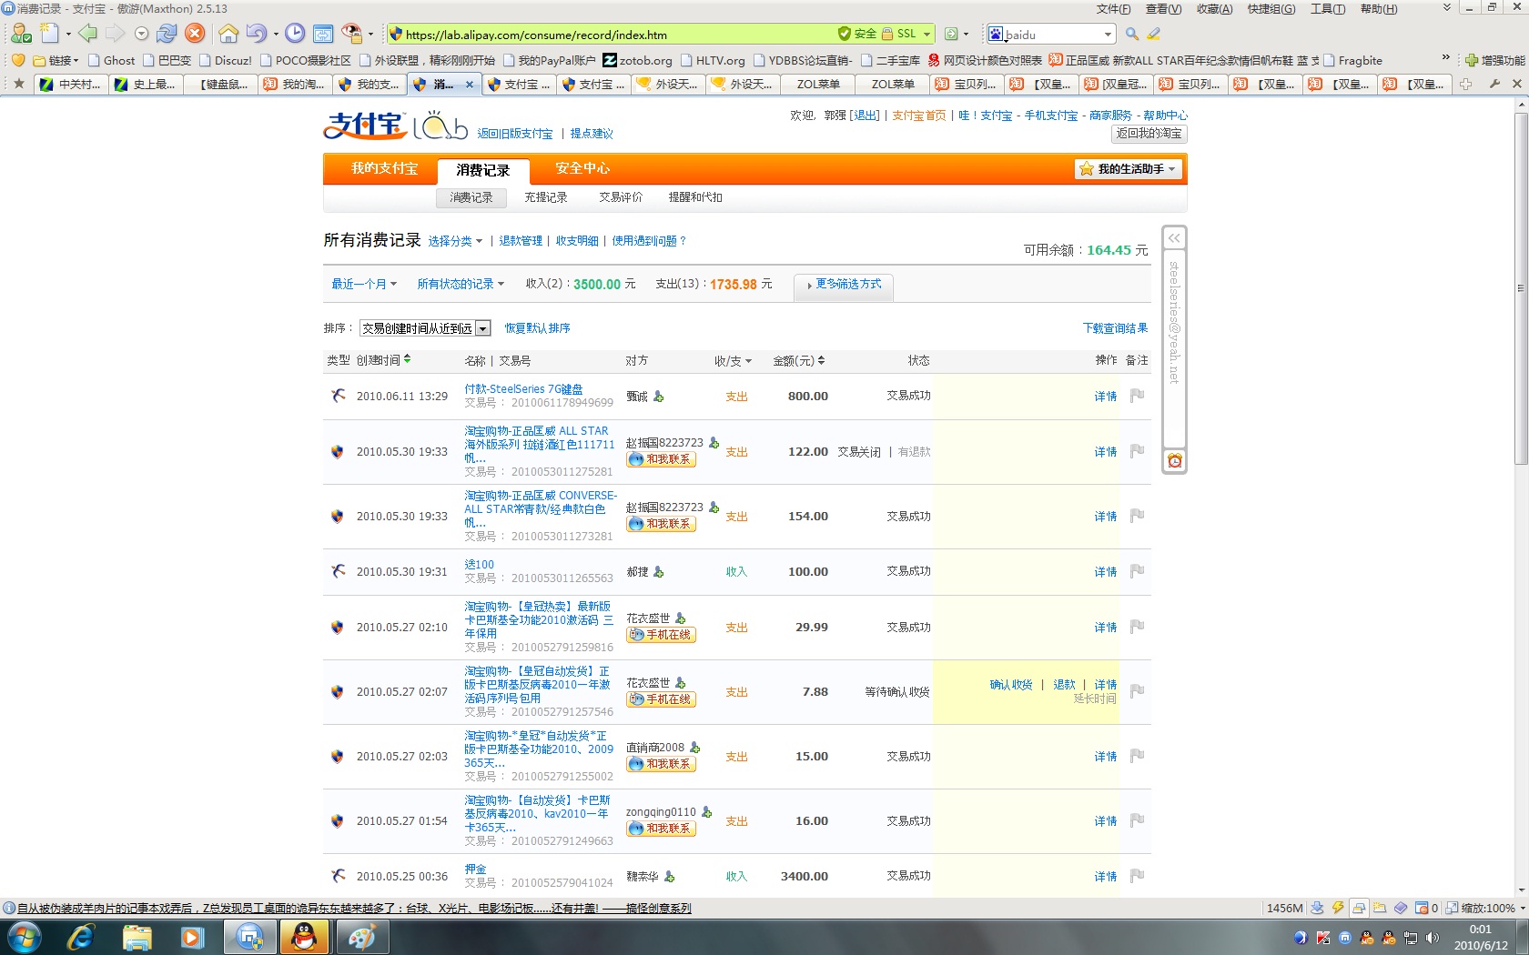
Task: Open 付款-SteelSeries 7G键盘 transaction link
Action: (x=523, y=389)
